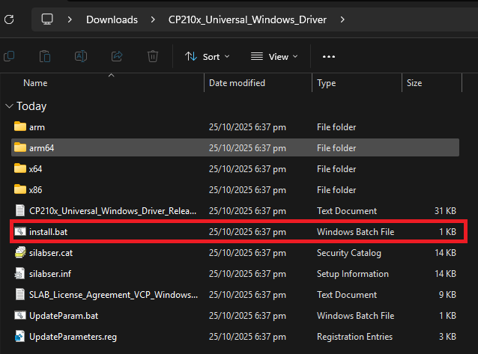478x354 pixels.
Task: Click the 31 KB size value
Action: tap(445, 211)
